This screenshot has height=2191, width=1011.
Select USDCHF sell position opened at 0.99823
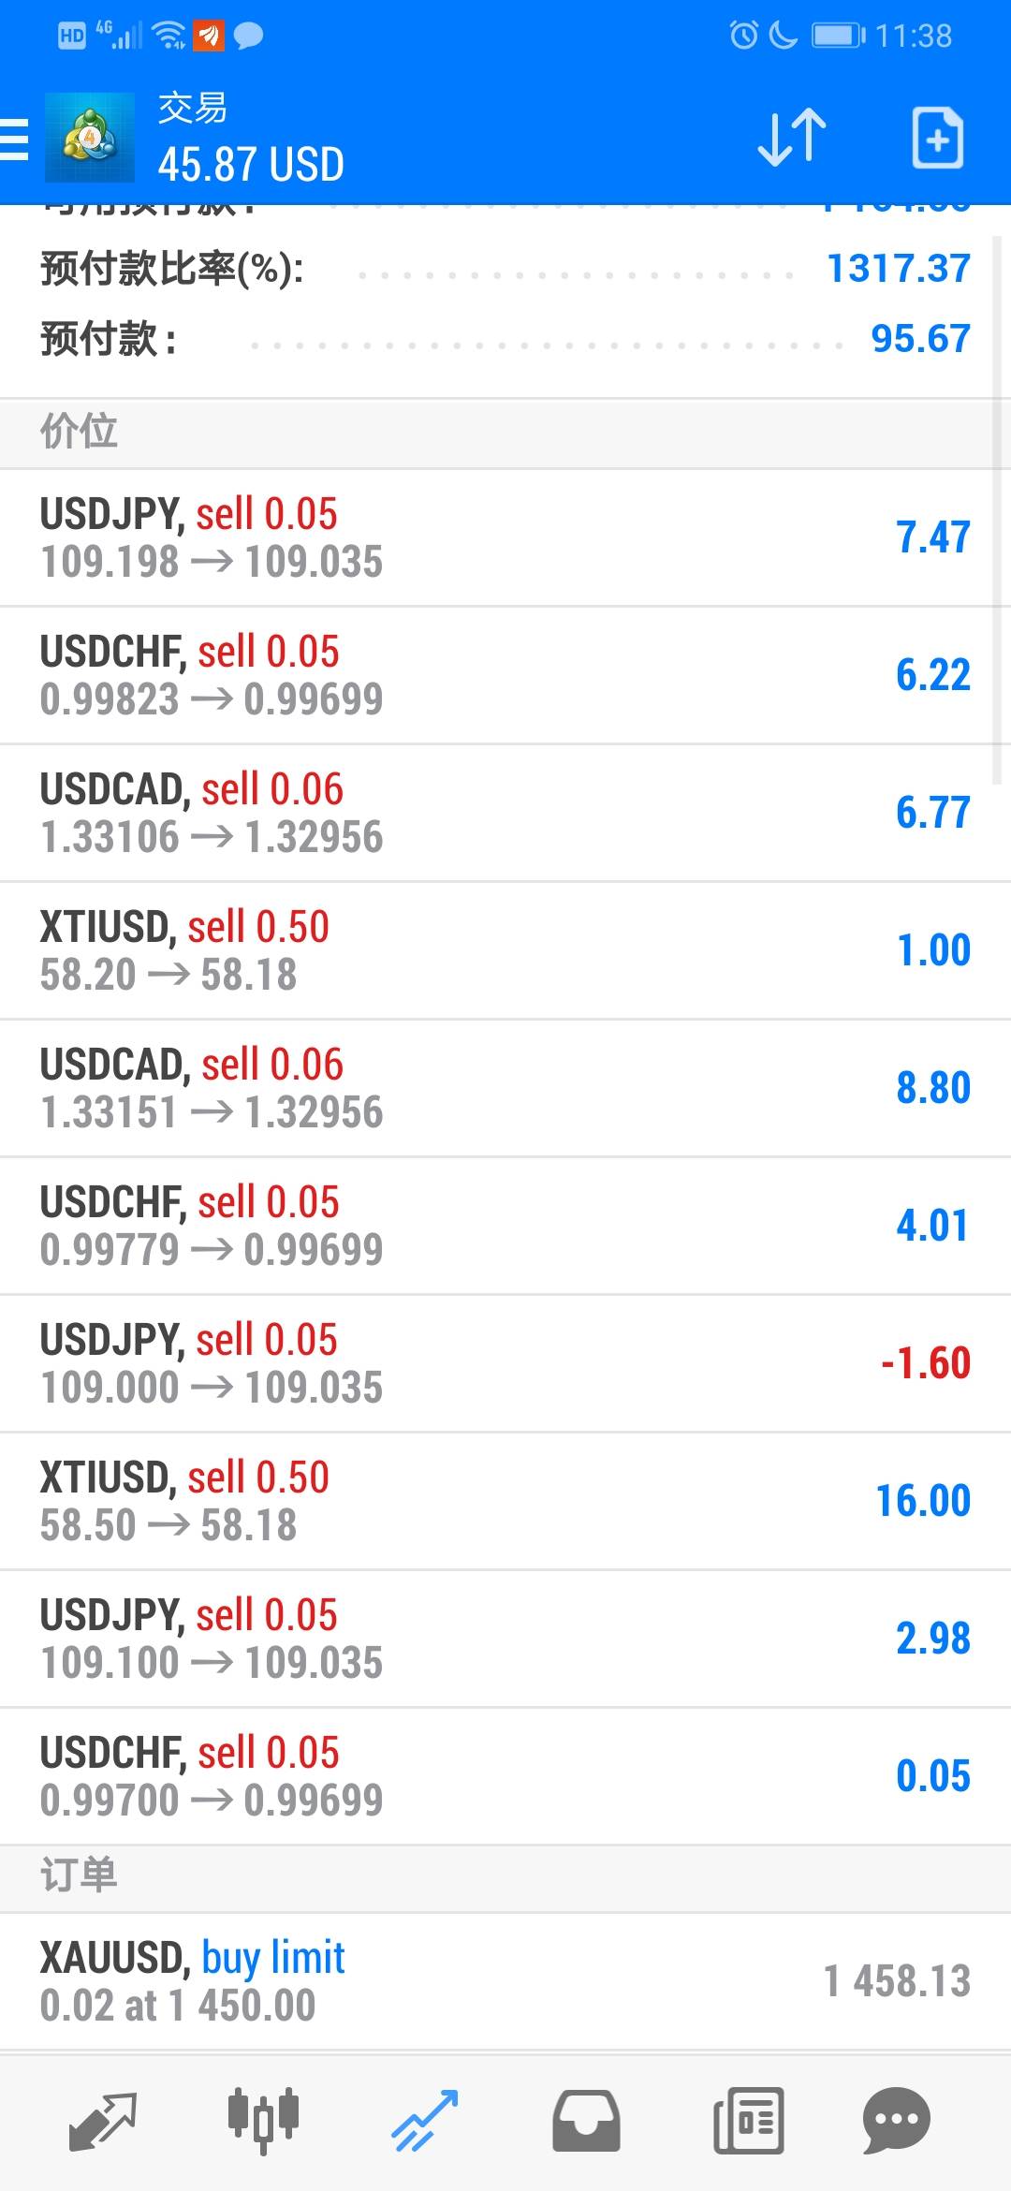(x=505, y=675)
